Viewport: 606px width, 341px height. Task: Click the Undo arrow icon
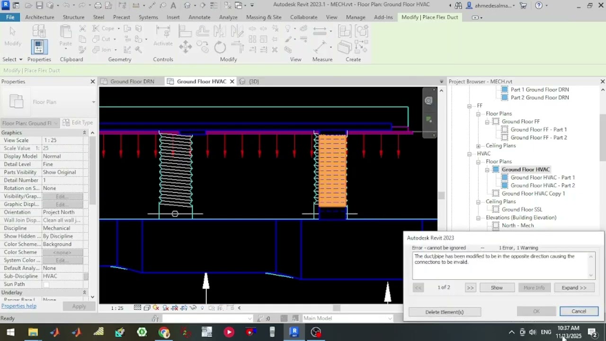pos(65,5)
